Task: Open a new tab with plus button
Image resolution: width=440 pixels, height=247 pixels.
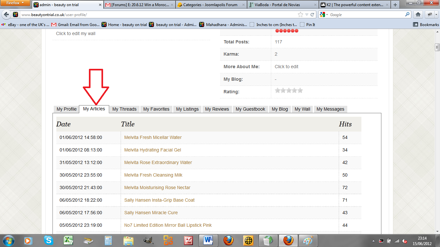Action: coord(395,5)
